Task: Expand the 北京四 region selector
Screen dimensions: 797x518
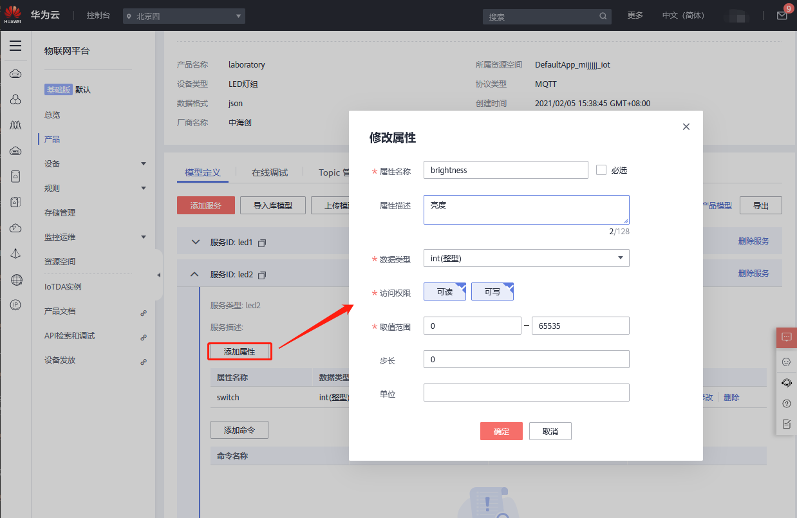Action: (184, 16)
